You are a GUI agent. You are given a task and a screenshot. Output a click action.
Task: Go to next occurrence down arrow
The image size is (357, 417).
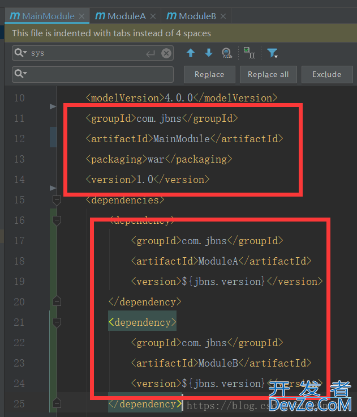(x=209, y=53)
